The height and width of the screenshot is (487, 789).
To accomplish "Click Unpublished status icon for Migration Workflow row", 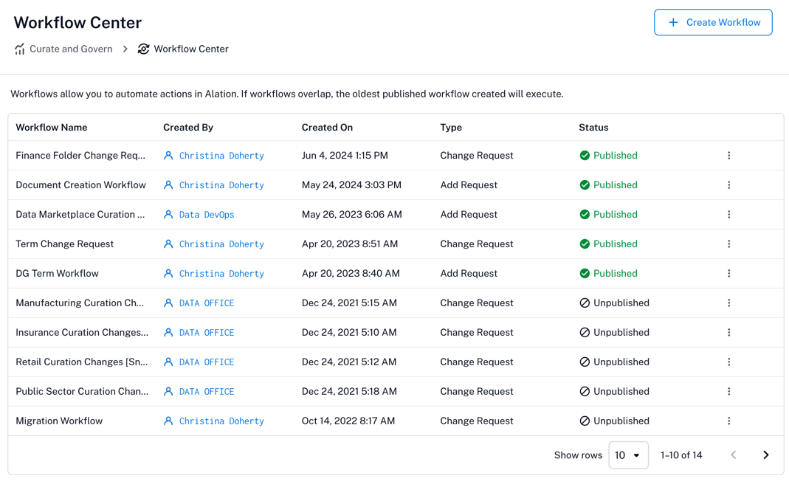I will coord(585,421).
